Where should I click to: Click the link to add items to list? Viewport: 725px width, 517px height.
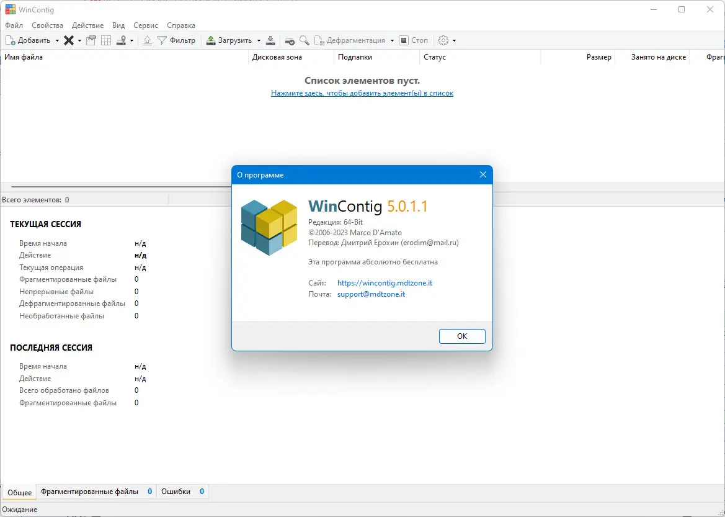[x=362, y=93]
